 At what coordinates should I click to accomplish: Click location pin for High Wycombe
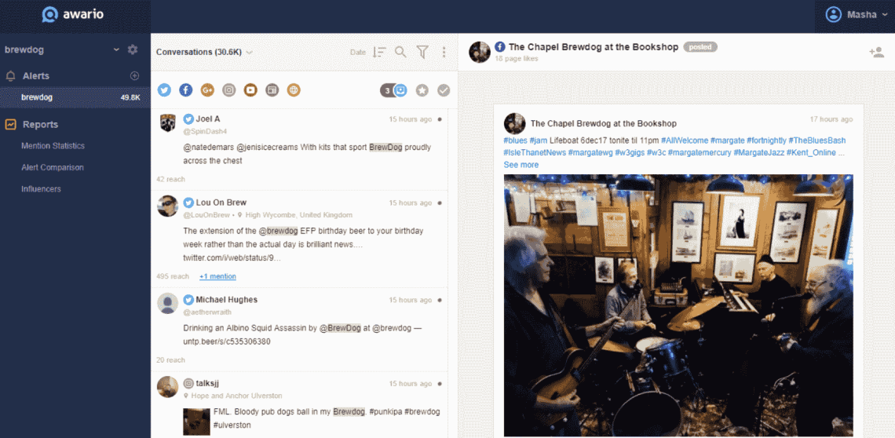240,215
